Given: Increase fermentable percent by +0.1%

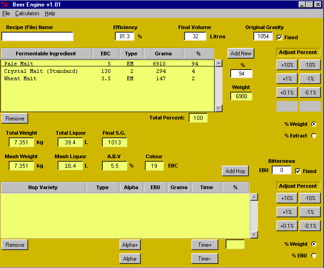Looking at the screenshot, I should (287, 93).
